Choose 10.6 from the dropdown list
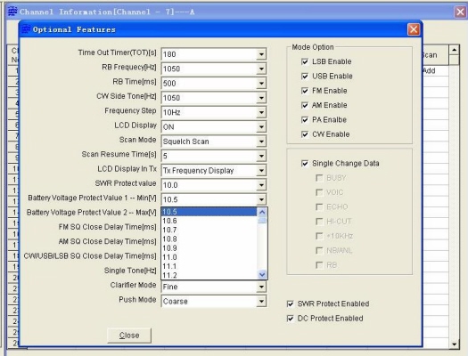 [x=209, y=221]
